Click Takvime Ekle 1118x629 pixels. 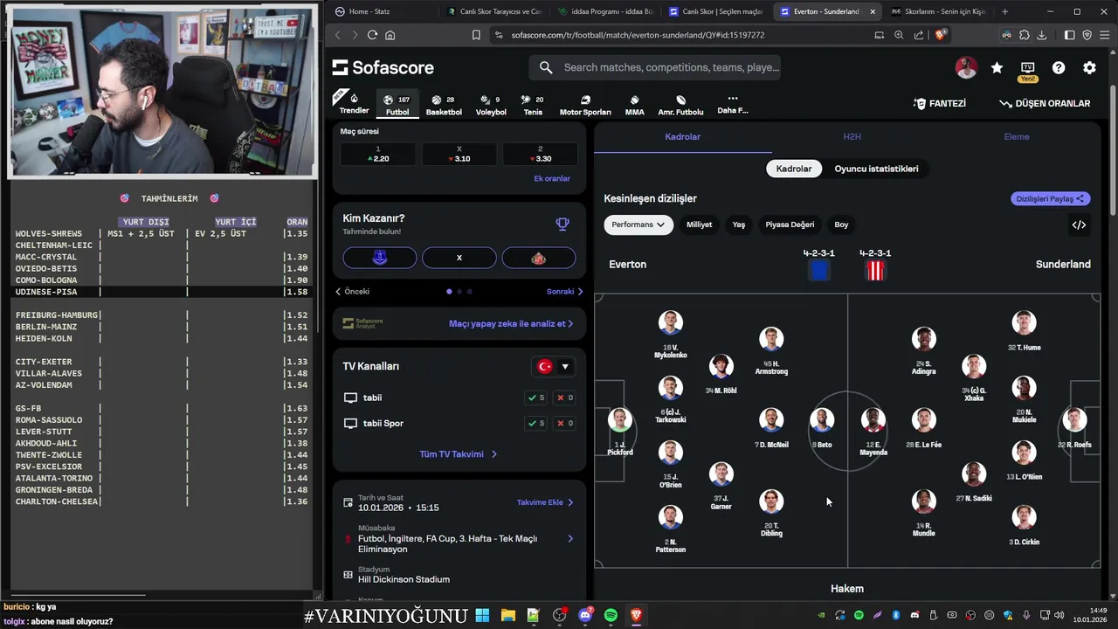545,502
